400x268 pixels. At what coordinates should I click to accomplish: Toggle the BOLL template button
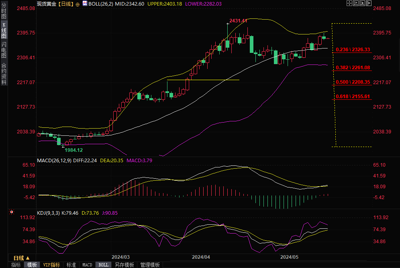pos(104,265)
